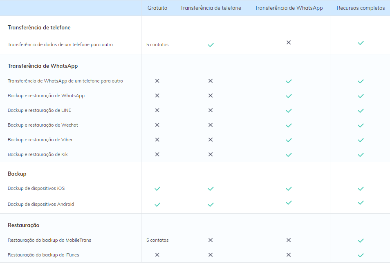Click the Recursos completos checkmark for iTunes backup restore

(x=360, y=255)
